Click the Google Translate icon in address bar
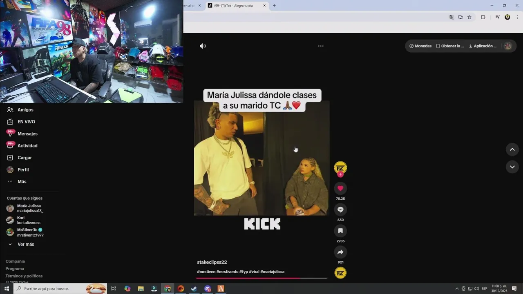 pos(452,17)
